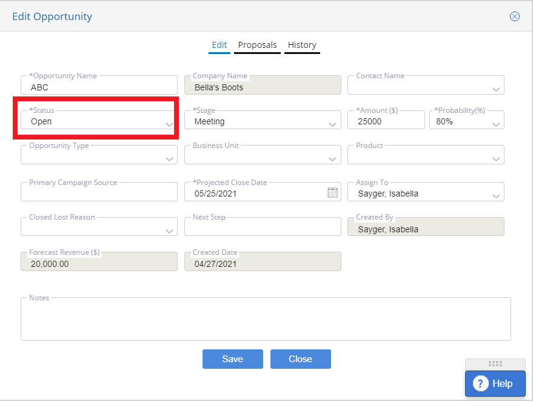The height and width of the screenshot is (407, 533).
Task: Open the Product dropdown
Action: (x=426, y=155)
